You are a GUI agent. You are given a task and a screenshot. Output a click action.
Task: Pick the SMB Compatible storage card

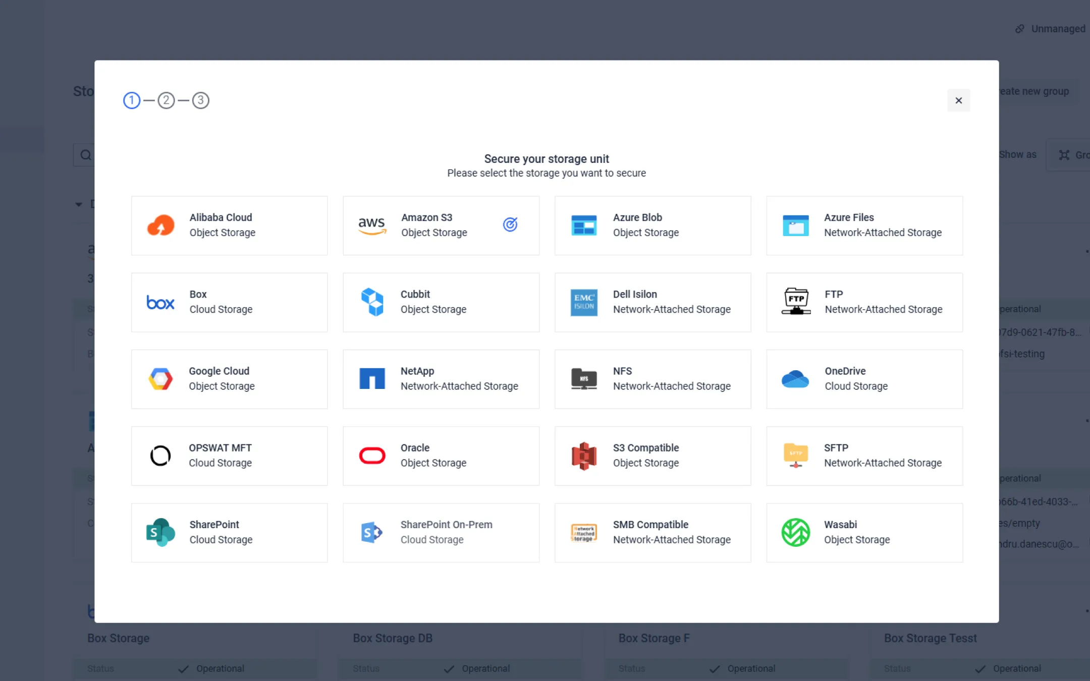[x=652, y=532]
